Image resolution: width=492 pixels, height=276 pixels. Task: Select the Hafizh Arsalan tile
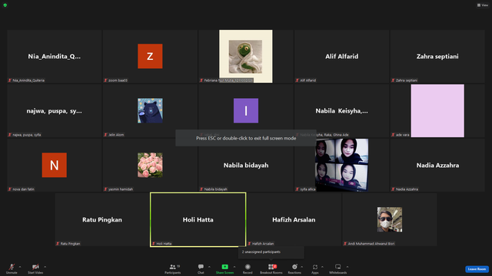[x=294, y=220]
